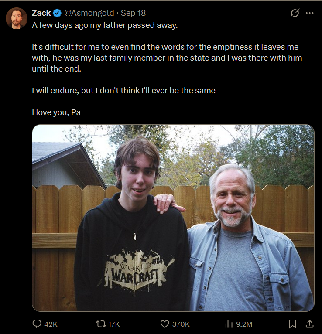
Task: Open the Sep 18 timestamp link
Action: (x=133, y=13)
